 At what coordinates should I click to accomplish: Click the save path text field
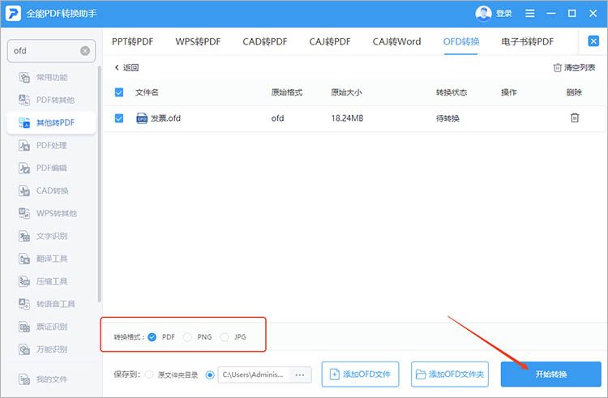[x=254, y=374]
